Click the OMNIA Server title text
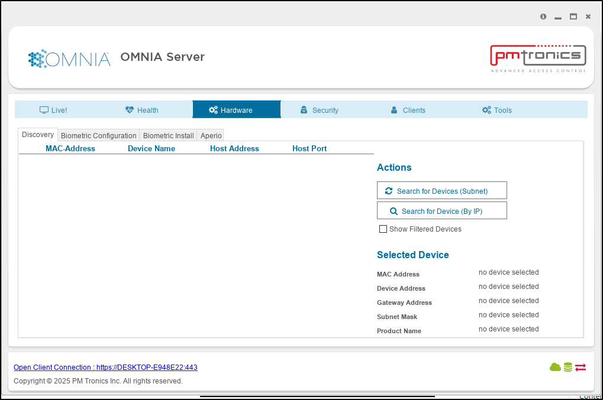Screen dimensions: 603x400 [x=162, y=57]
